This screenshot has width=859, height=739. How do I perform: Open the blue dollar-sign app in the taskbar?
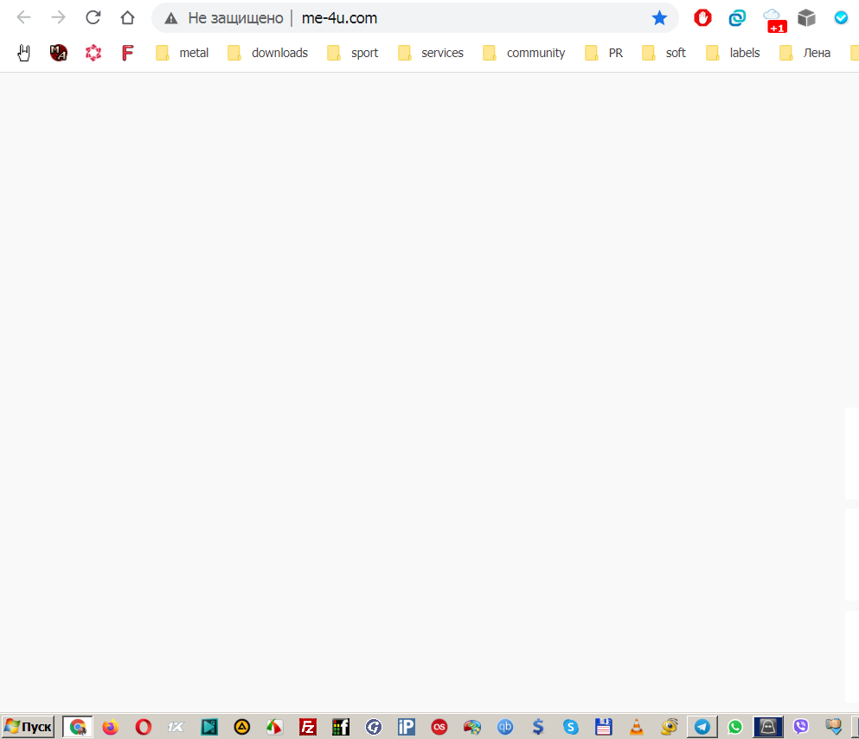(538, 727)
